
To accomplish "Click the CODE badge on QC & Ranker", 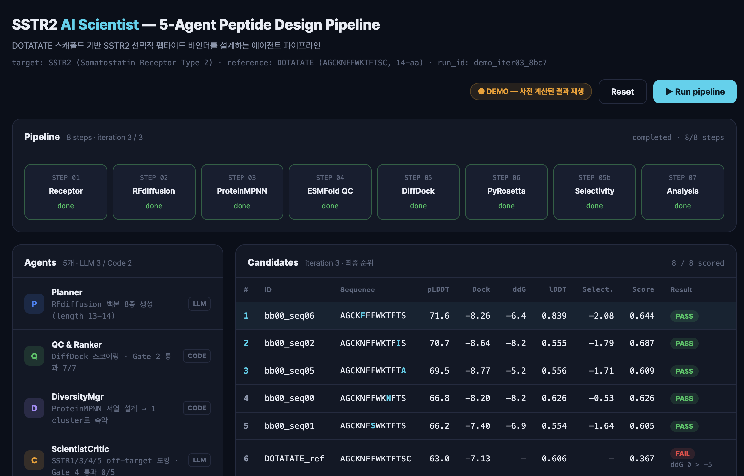I will (197, 356).
